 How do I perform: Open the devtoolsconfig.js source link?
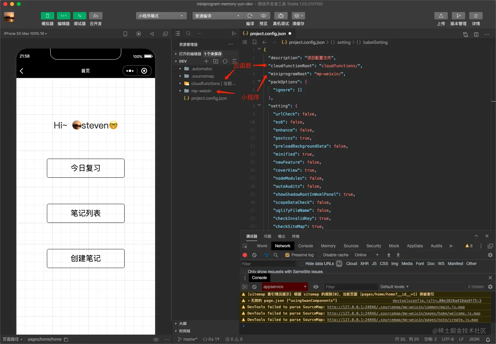point(437,300)
